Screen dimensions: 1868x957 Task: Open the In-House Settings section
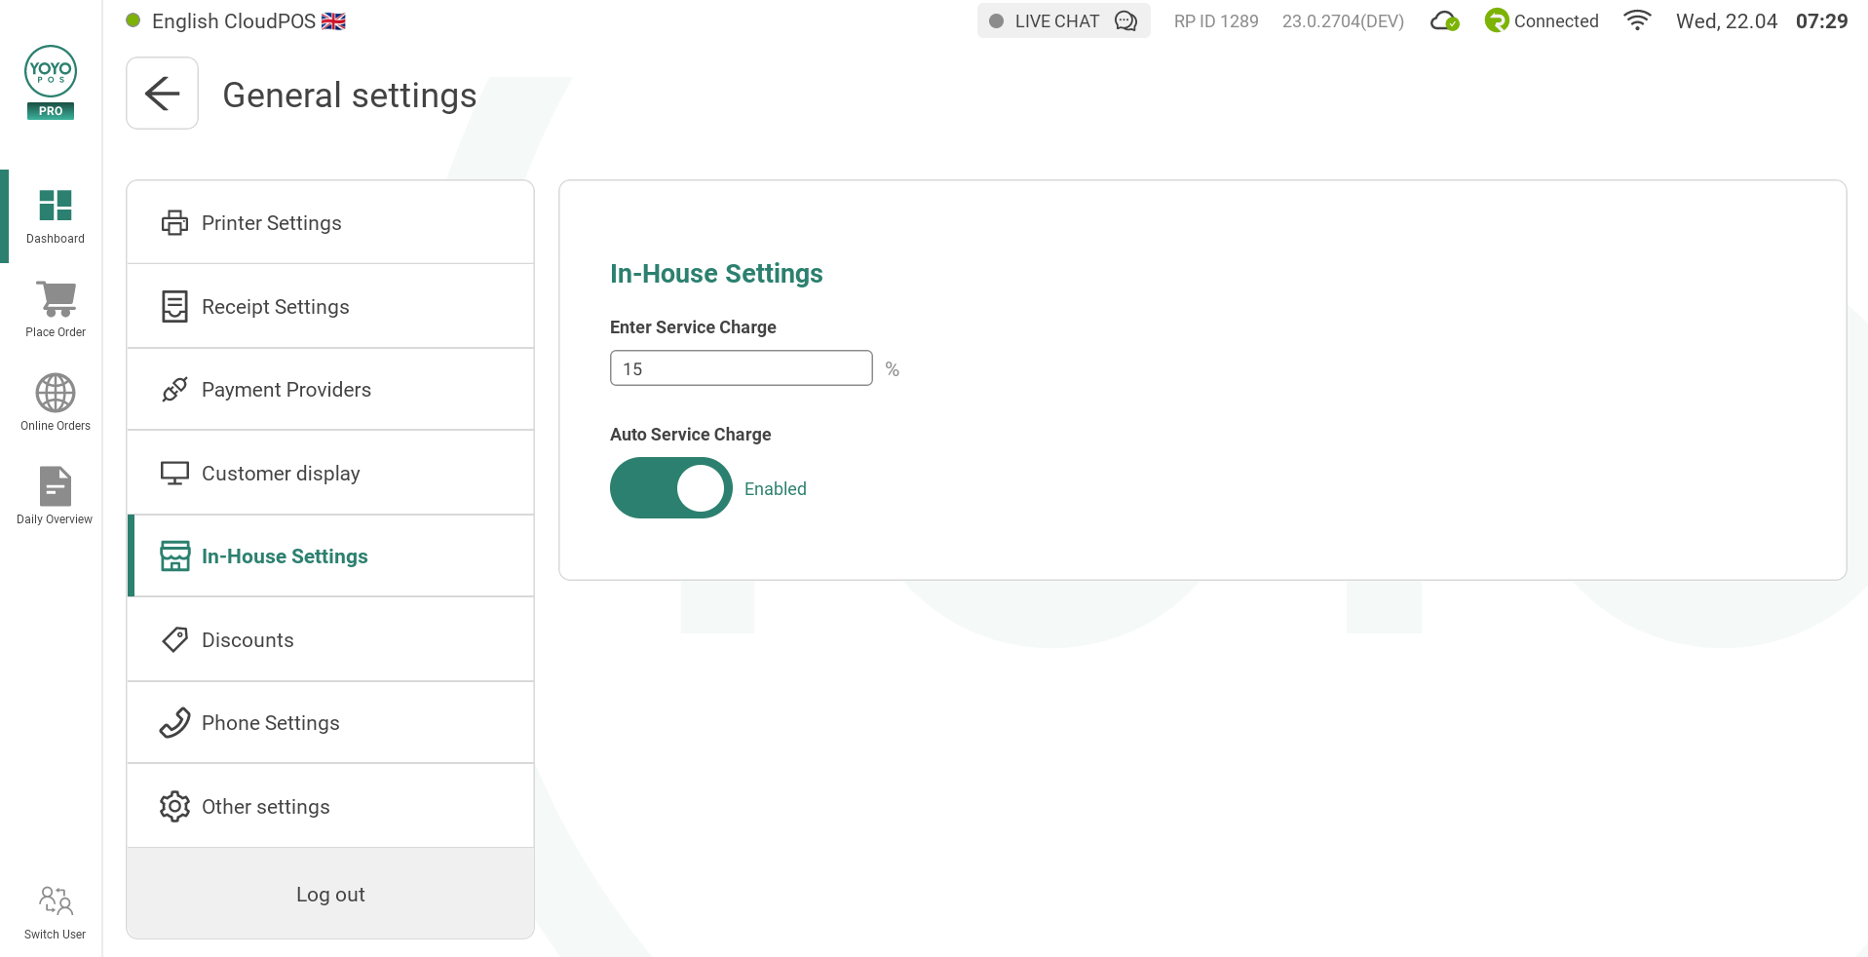[285, 555]
